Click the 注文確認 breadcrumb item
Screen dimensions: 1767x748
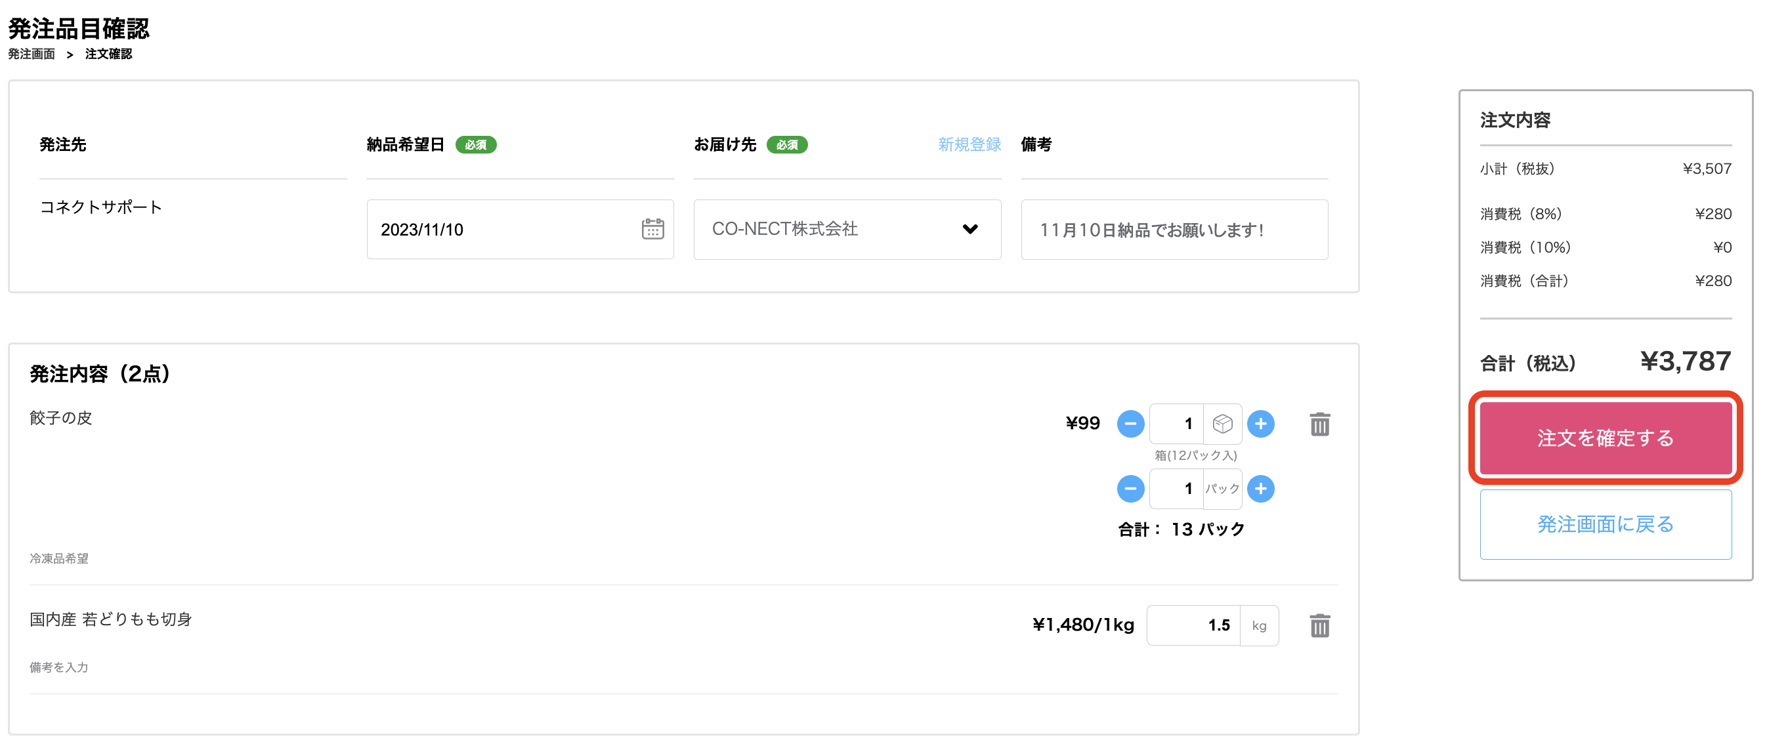[108, 54]
